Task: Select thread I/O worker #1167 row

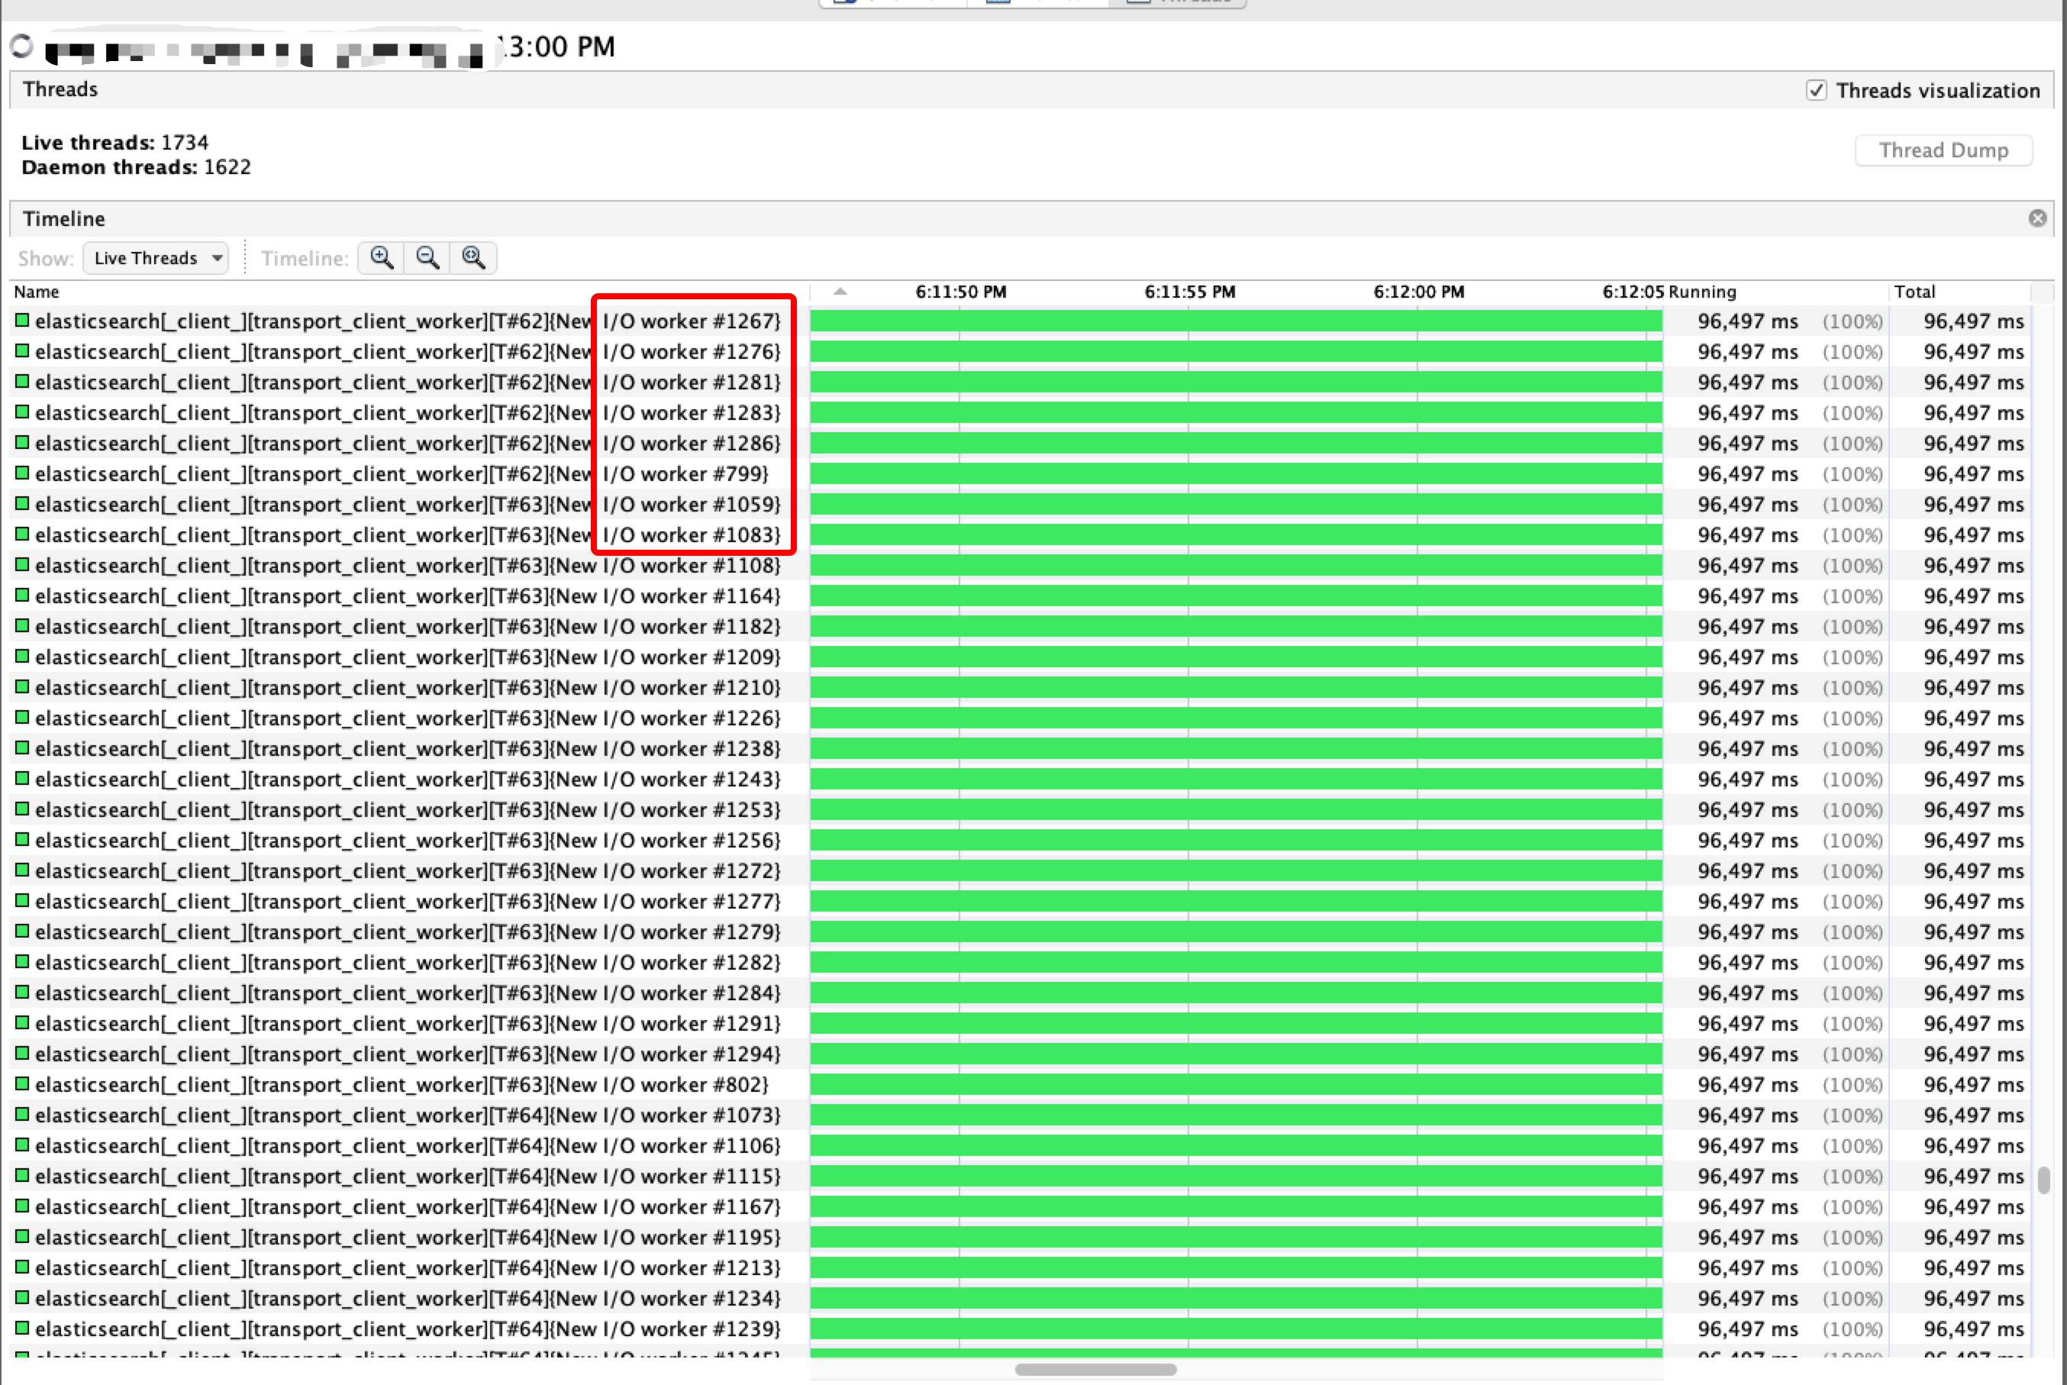Action: click(1021, 1207)
